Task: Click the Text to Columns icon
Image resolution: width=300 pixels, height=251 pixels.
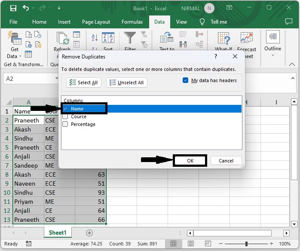Action: pos(166,38)
